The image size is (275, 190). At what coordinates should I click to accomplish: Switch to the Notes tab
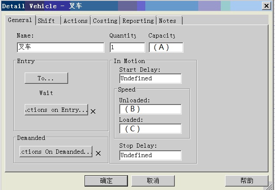(x=168, y=21)
